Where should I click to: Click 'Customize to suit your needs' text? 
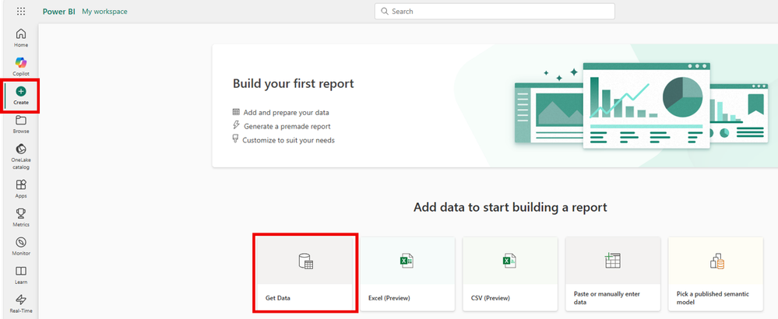pos(289,140)
